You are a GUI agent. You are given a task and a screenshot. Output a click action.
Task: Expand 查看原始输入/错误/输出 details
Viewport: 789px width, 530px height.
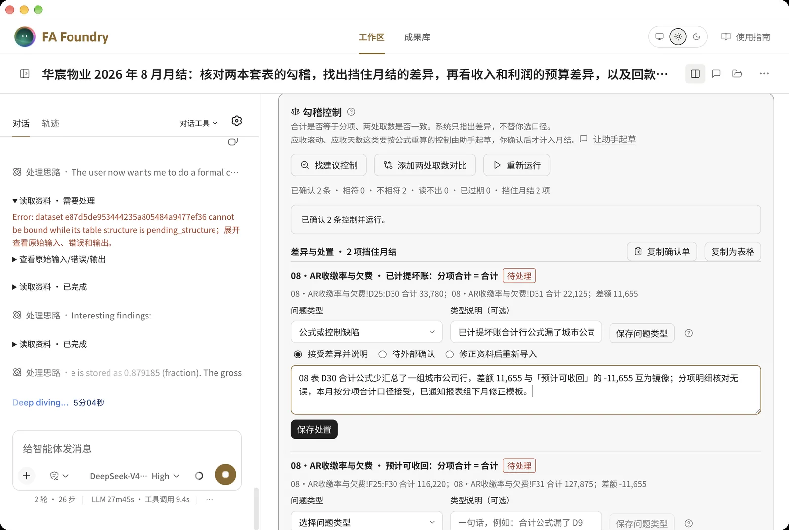(x=59, y=259)
